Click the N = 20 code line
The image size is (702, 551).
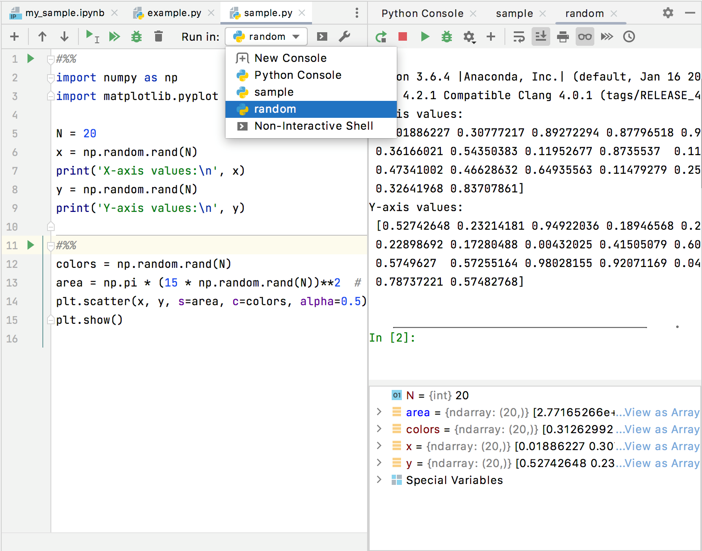(76, 134)
